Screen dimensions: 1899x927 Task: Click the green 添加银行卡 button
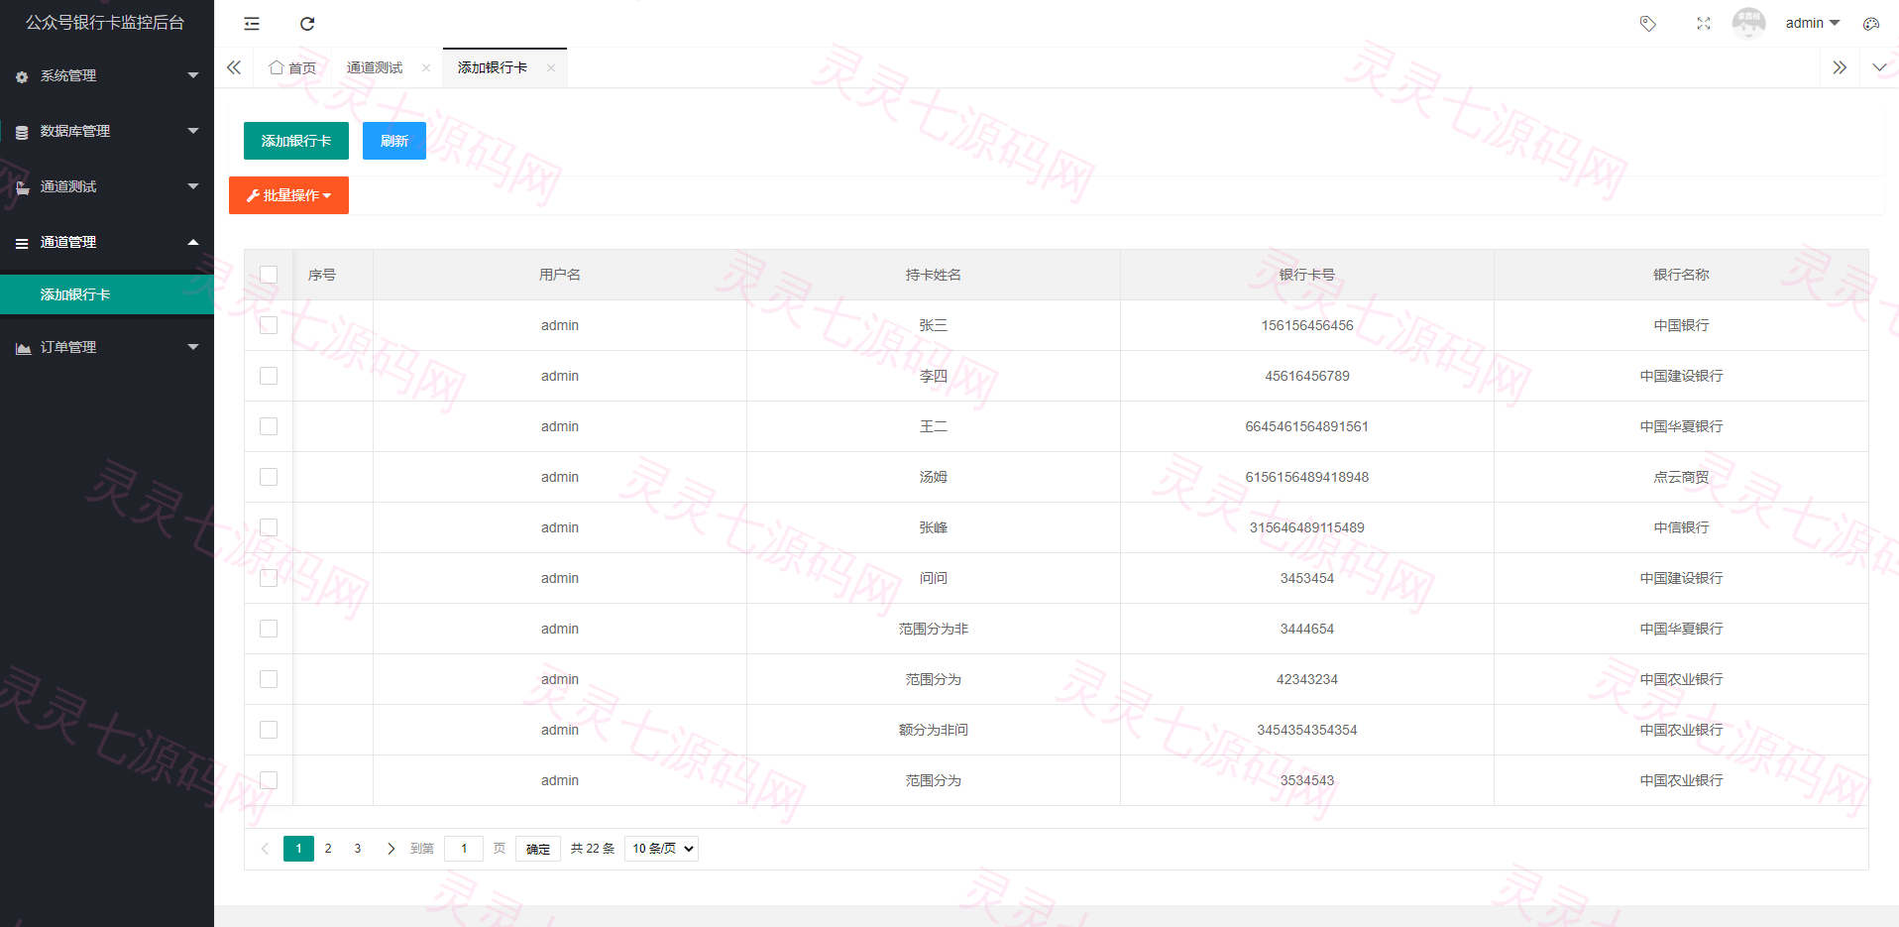(x=296, y=141)
